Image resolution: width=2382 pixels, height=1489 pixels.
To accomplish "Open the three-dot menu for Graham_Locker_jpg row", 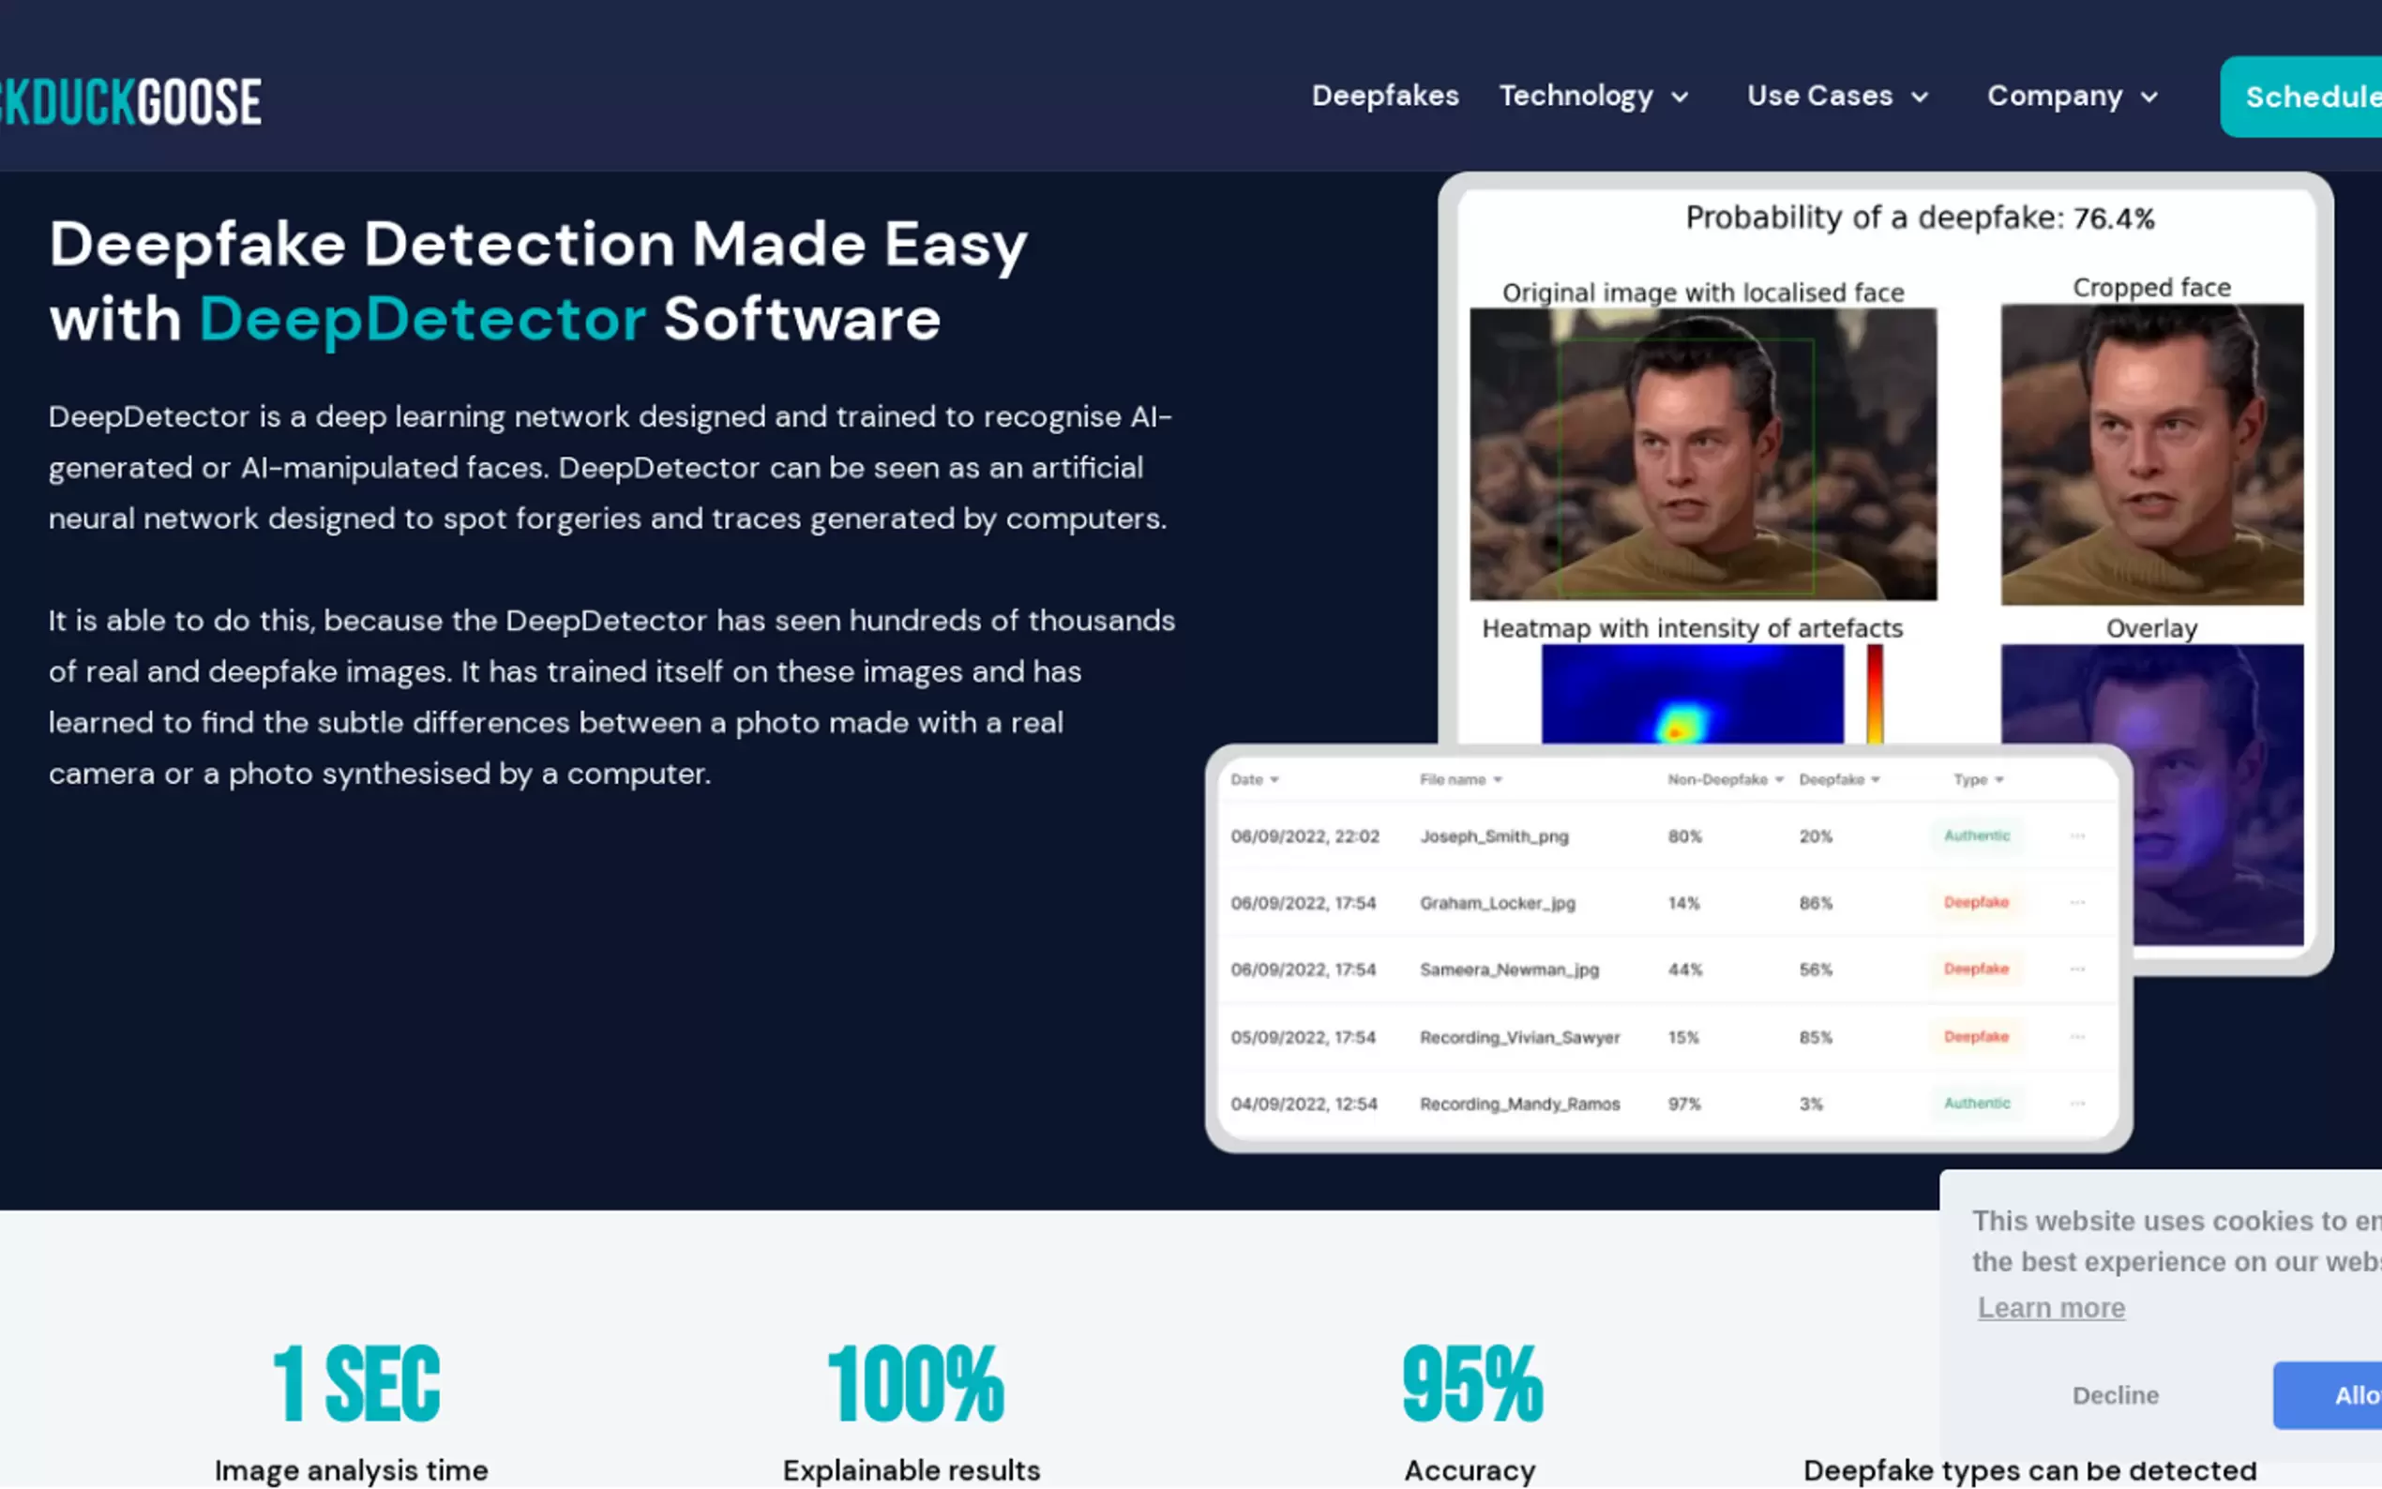I will coord(2076,903).
